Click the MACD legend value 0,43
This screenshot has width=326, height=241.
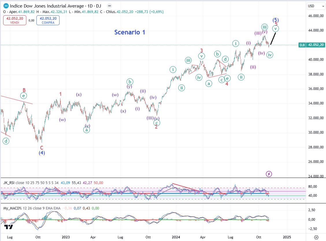pyautogui.click(x=86, y=208)
